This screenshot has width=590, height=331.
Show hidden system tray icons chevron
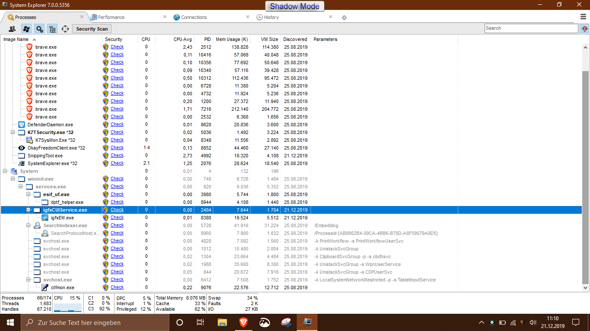pyautogui.click(x=482, y=322)
